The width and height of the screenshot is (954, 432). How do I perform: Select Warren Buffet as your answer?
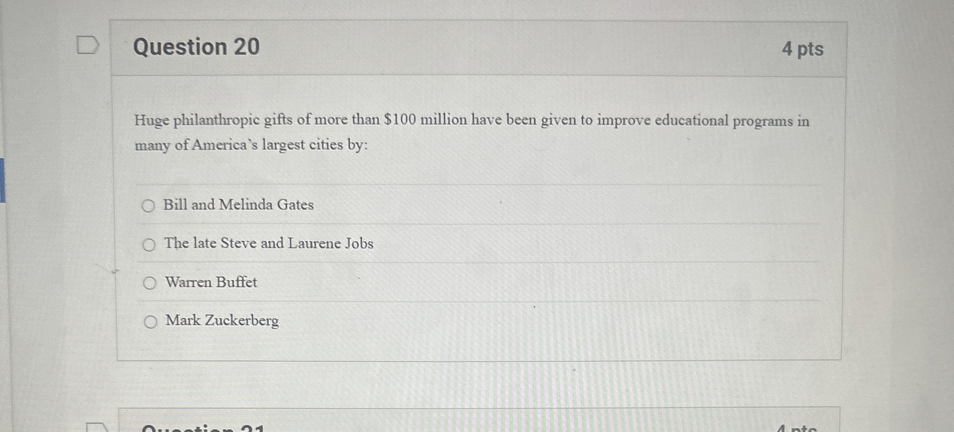pos(150,283)
